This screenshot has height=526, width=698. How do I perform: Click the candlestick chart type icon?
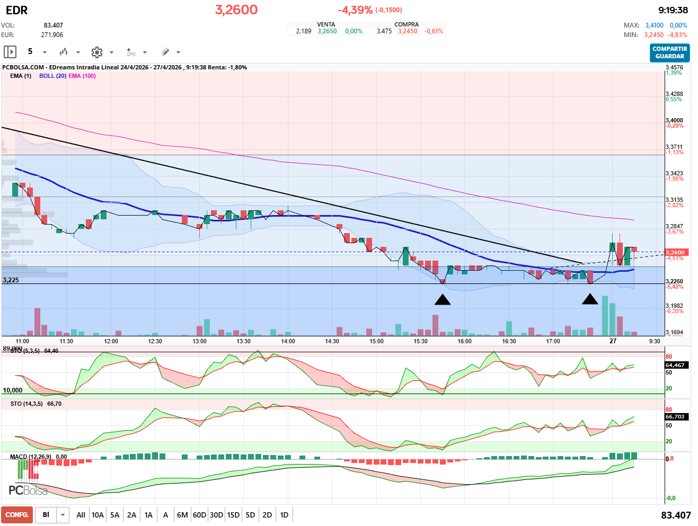[x=64, y=52]
